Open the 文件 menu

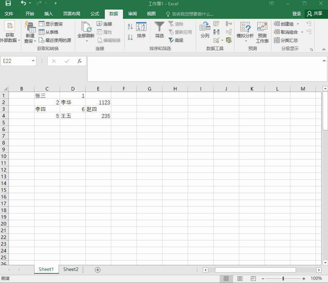[9, 14]
